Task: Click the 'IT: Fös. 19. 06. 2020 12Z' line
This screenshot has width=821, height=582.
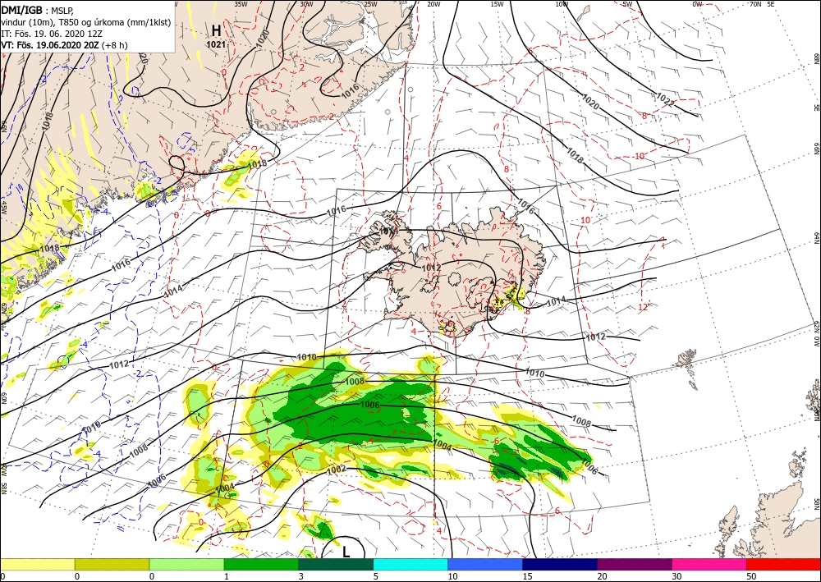Action: (51, 34)
